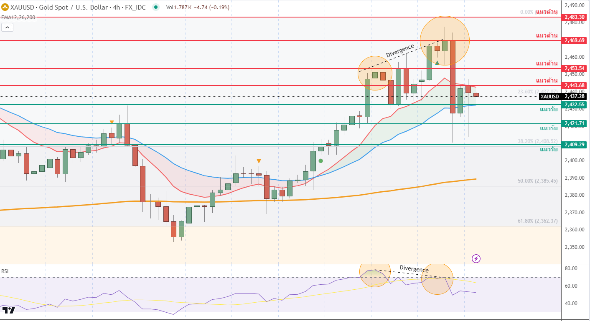The width and height of the screenshot is (590, 321).
Task: Select แนวรับ text below the 2,421.71 line
Action: (x=549, y=128)
